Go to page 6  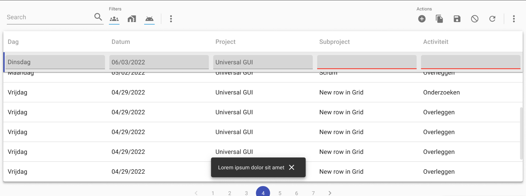(x=297, y=193)
